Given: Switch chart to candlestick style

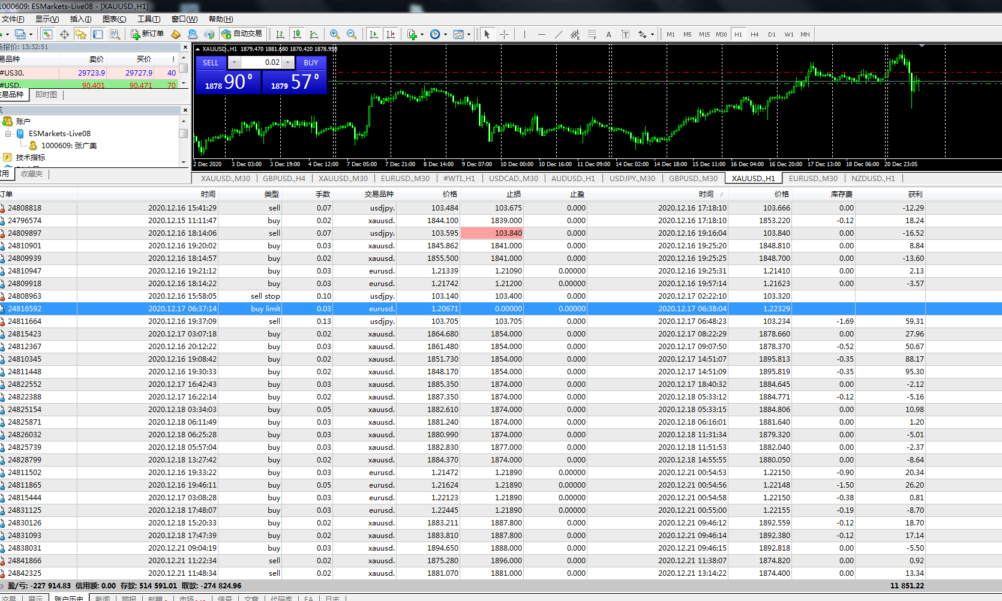Looking at the screenshot, I should tap(297, 34).
